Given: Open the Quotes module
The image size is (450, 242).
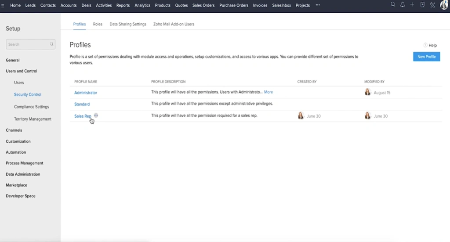Looking at the screenshot, I should click(181, 5).
